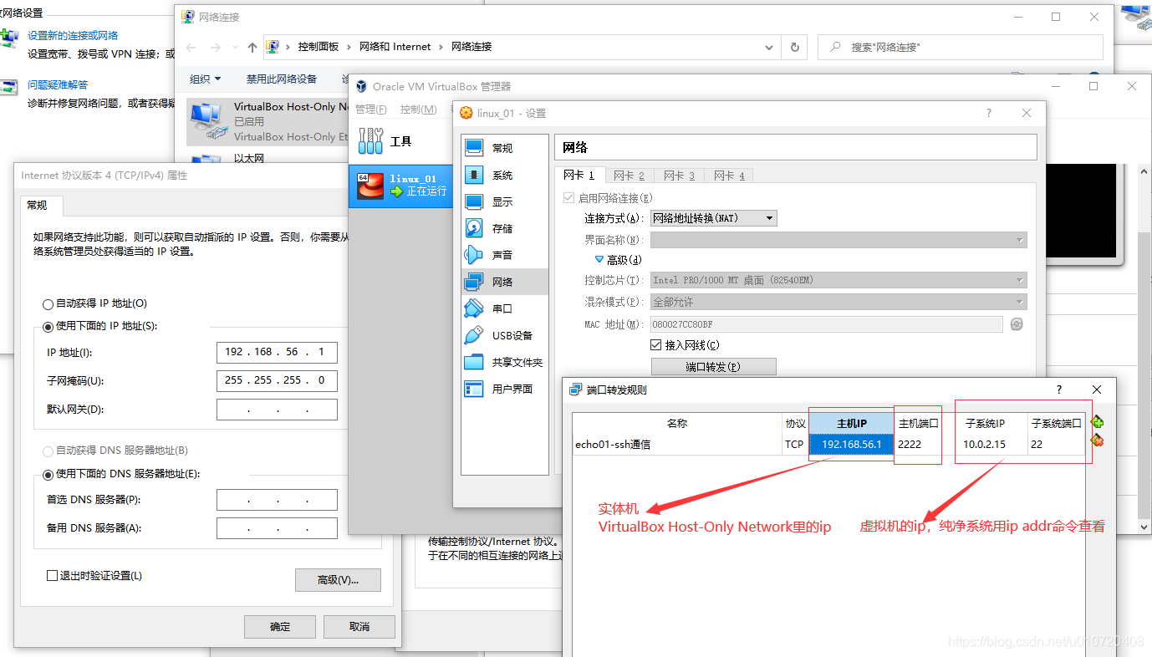Click the 端口转发 button
Viewport: 1152px width, 657px height.
coord(714,366)
